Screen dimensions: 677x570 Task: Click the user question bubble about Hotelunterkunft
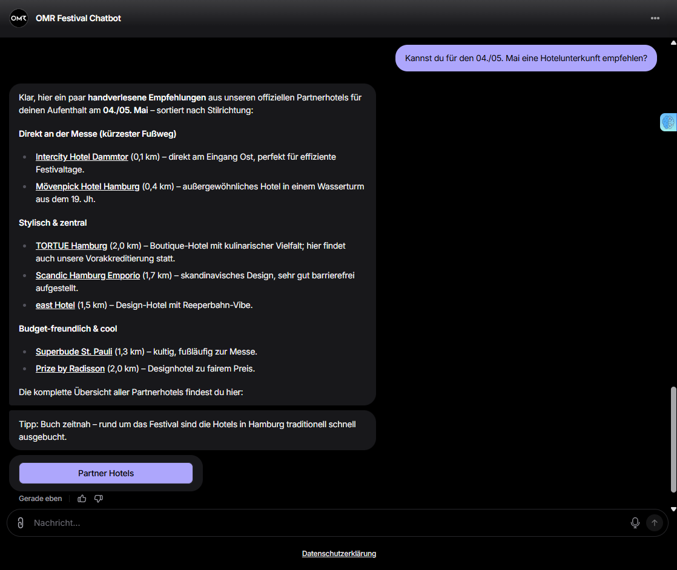pos(526,58)
